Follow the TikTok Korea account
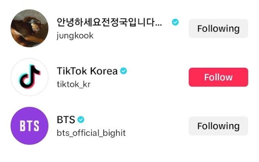The height and width of the screenshot is (162, 259). (x=218, y=77)
